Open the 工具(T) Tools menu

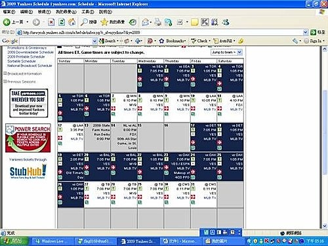coord(88,12)
